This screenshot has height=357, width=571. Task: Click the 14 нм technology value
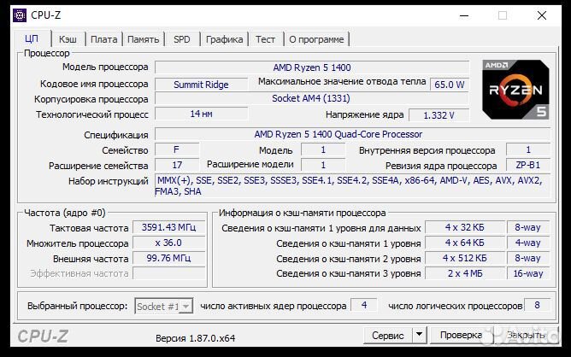(x=201, y=114)
